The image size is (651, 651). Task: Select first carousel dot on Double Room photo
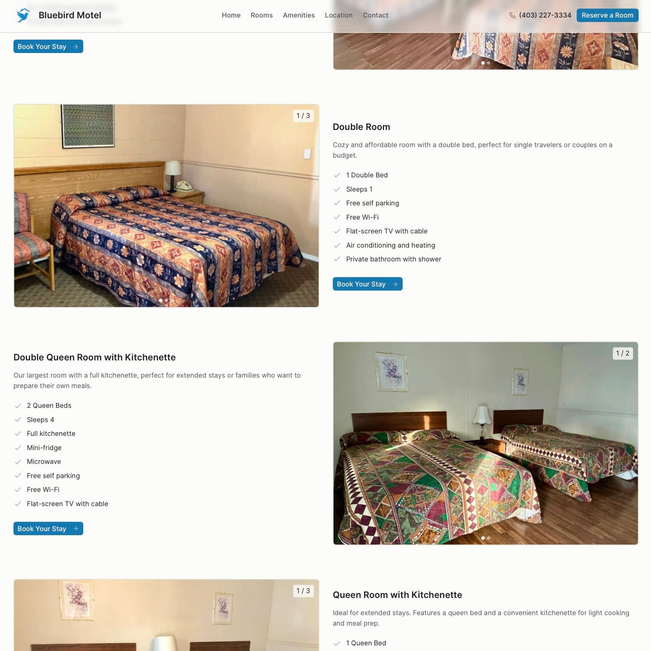point(161,300)
